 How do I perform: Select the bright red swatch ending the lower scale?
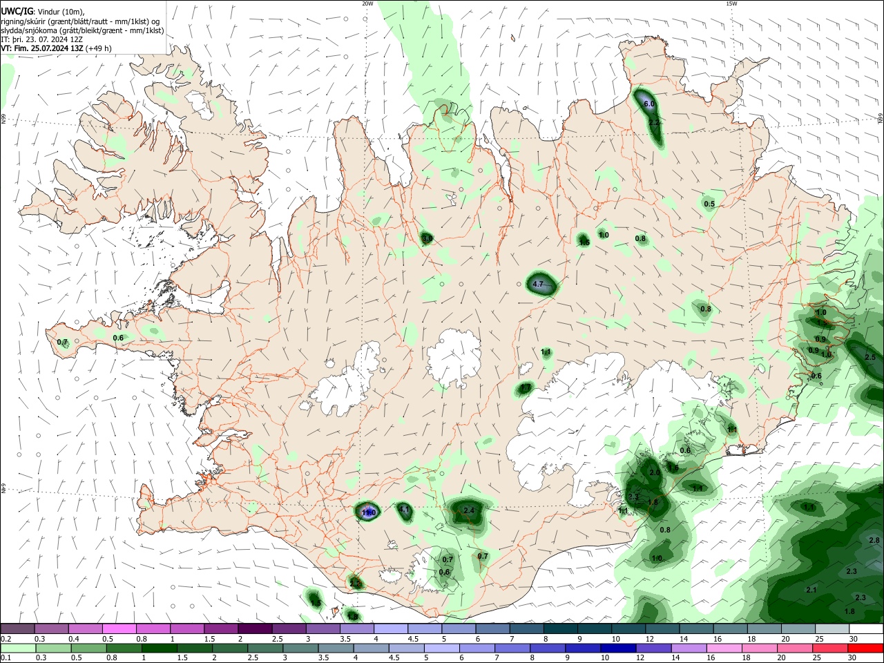tap(866, 648)
